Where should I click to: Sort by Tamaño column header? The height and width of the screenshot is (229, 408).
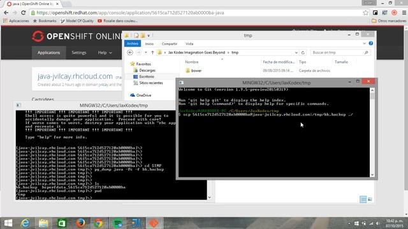pyautogui.click(x=342, y=62)
